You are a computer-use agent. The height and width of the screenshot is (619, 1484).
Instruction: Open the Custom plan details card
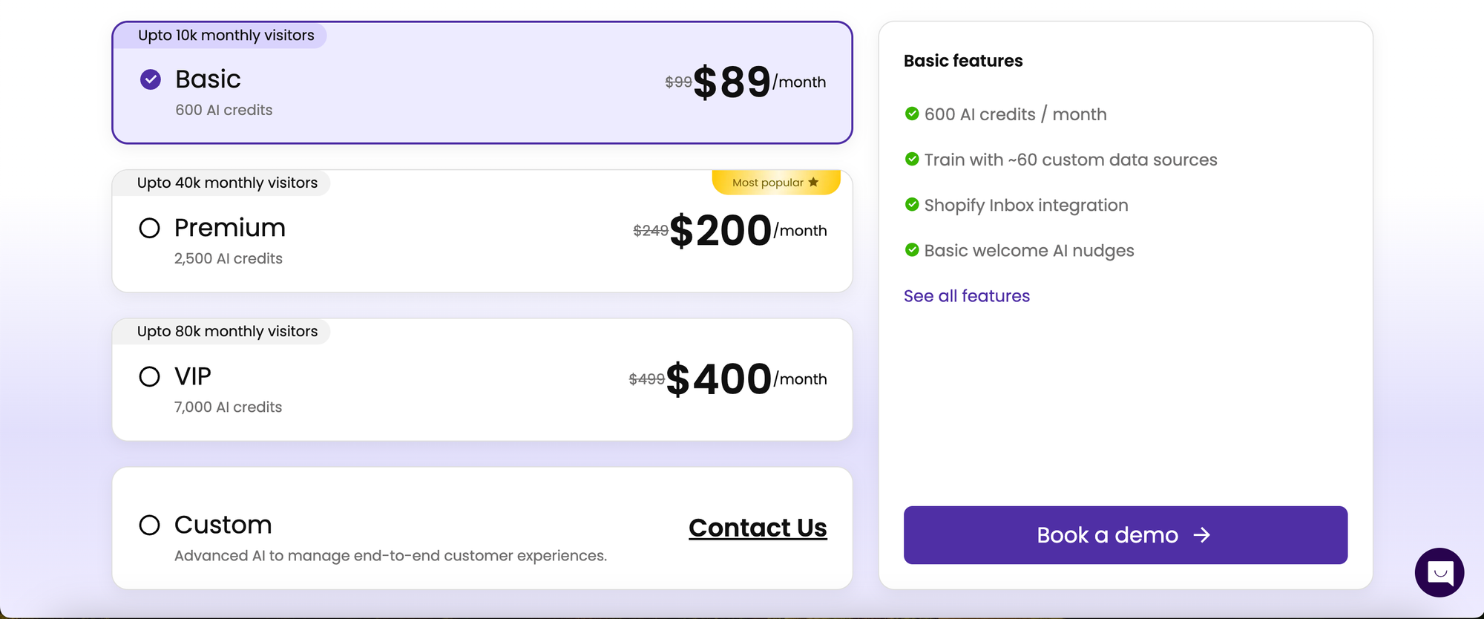[482, 527]
